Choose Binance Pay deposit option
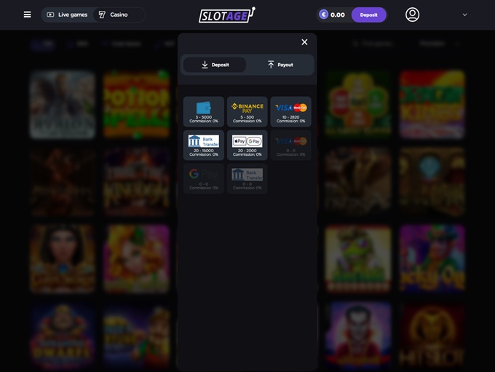 tap(247, 111)
